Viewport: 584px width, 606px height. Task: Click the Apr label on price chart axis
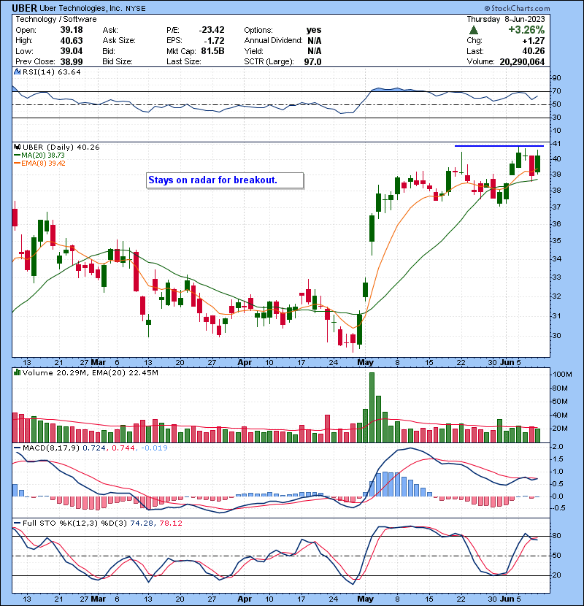[x=245, y=363]
